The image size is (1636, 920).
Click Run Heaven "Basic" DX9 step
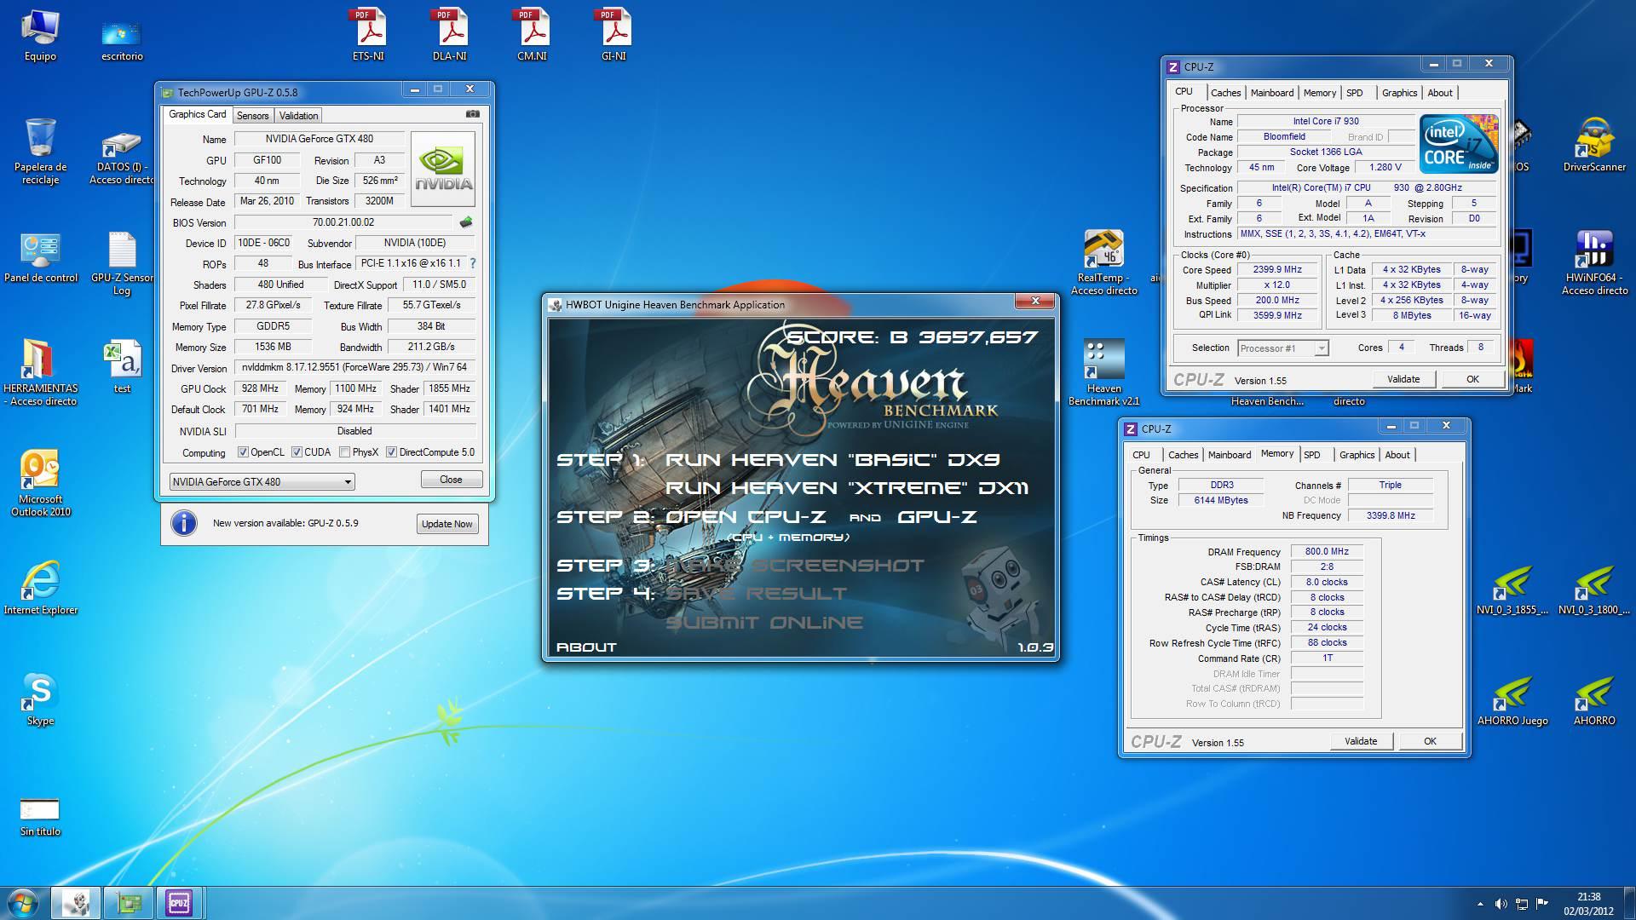(x=832, y=460)
